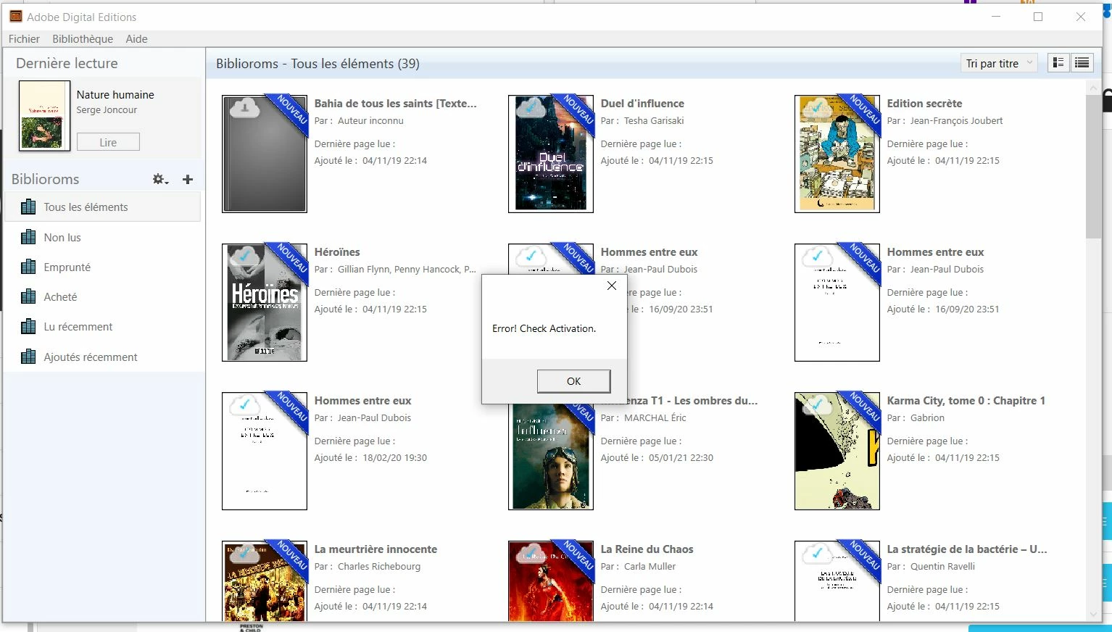This screenshot has width=1112, height=632.
Task: Select the Emprunté bookshelf
Action: pos(102,267)
